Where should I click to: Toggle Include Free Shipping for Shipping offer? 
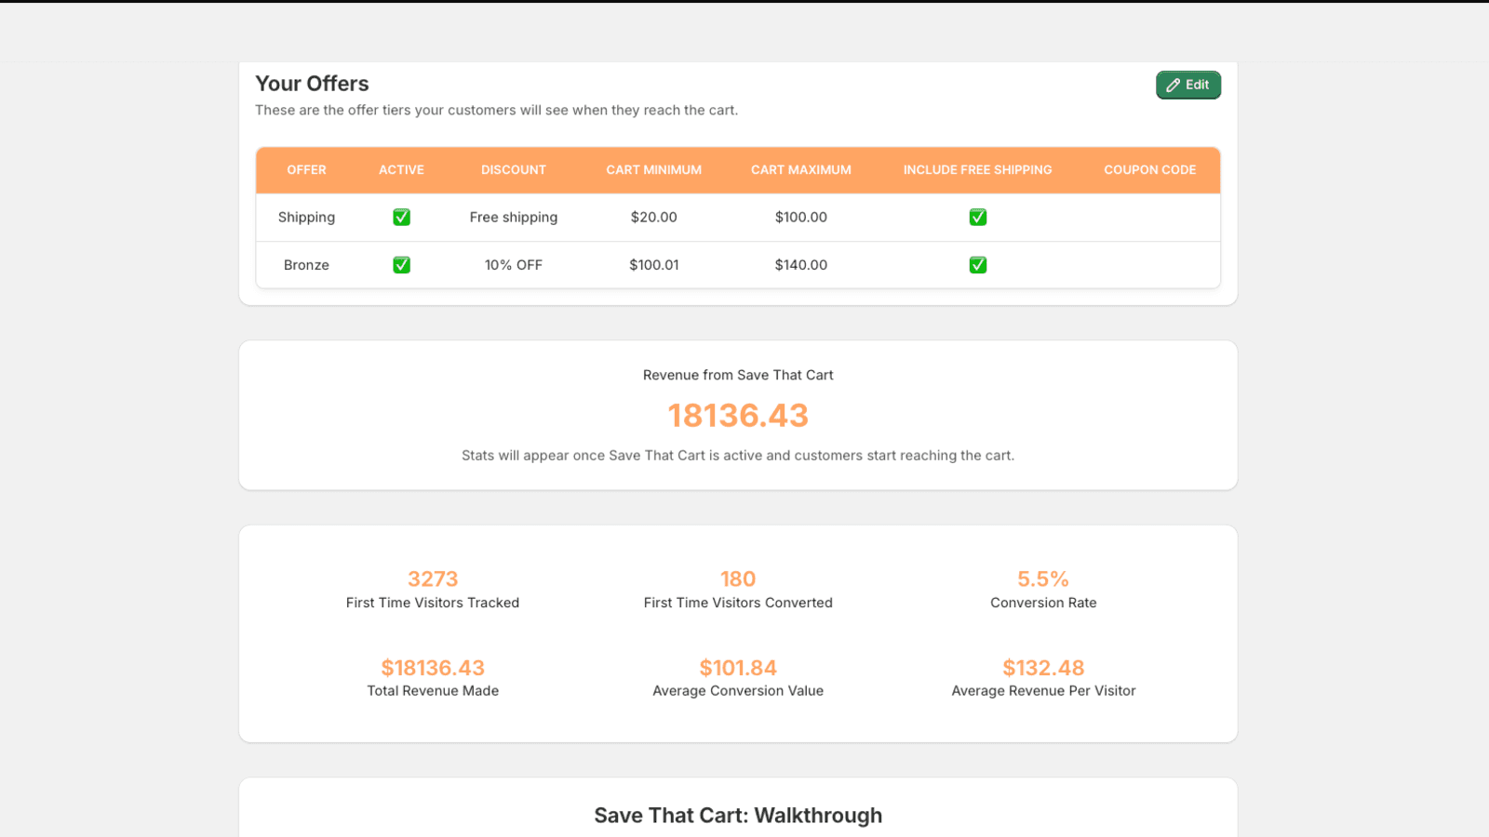click(x=978, y=217)
